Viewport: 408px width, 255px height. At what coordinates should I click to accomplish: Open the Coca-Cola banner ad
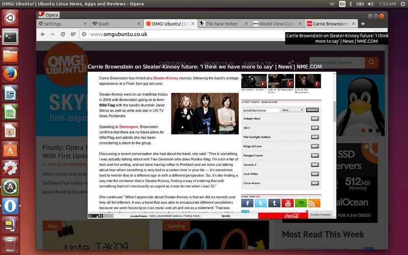coord(283,216)
